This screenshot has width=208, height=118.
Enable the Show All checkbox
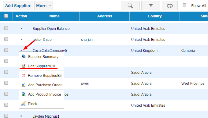click(x=184, y=5)
